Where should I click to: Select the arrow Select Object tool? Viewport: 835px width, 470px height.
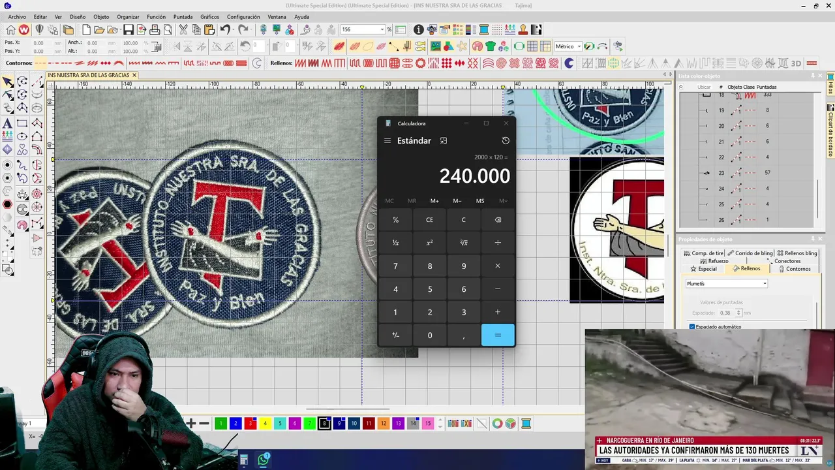(x=7, y=82)
